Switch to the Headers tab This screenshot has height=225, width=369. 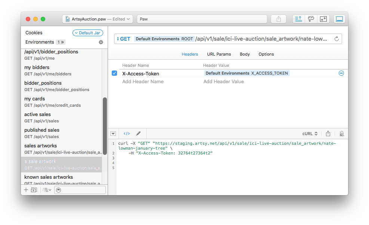(190, 54)
